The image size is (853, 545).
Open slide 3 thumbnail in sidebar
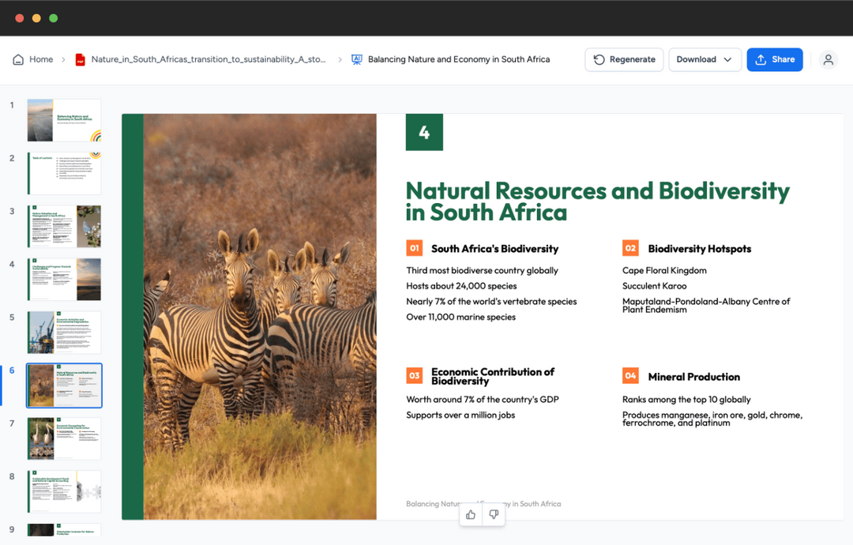(x=64, y=227)
